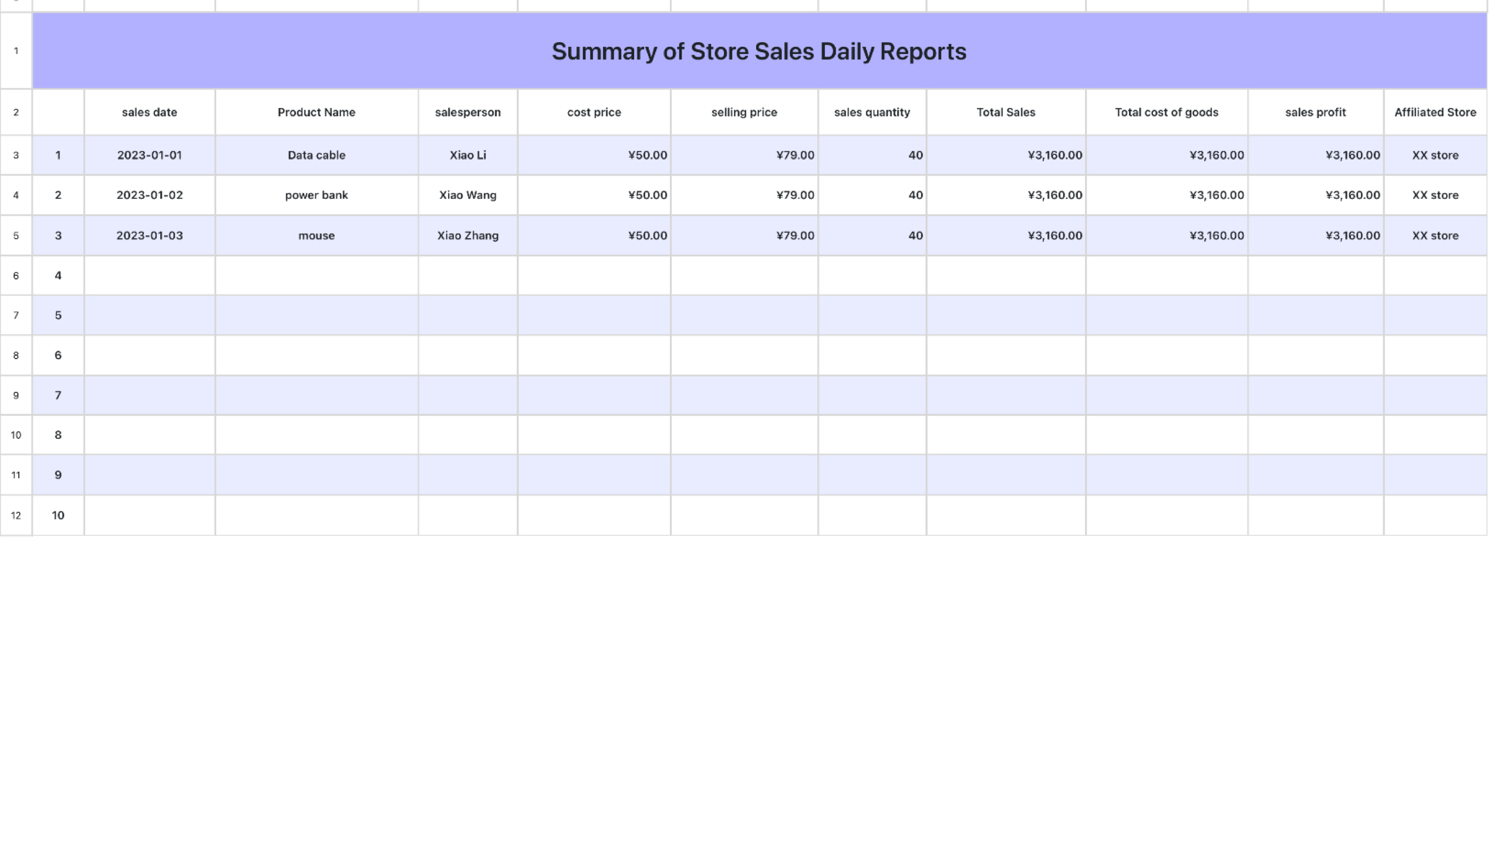Select spreadsheet row header 12
The image size is (1503, 866).
pos(16,515)
